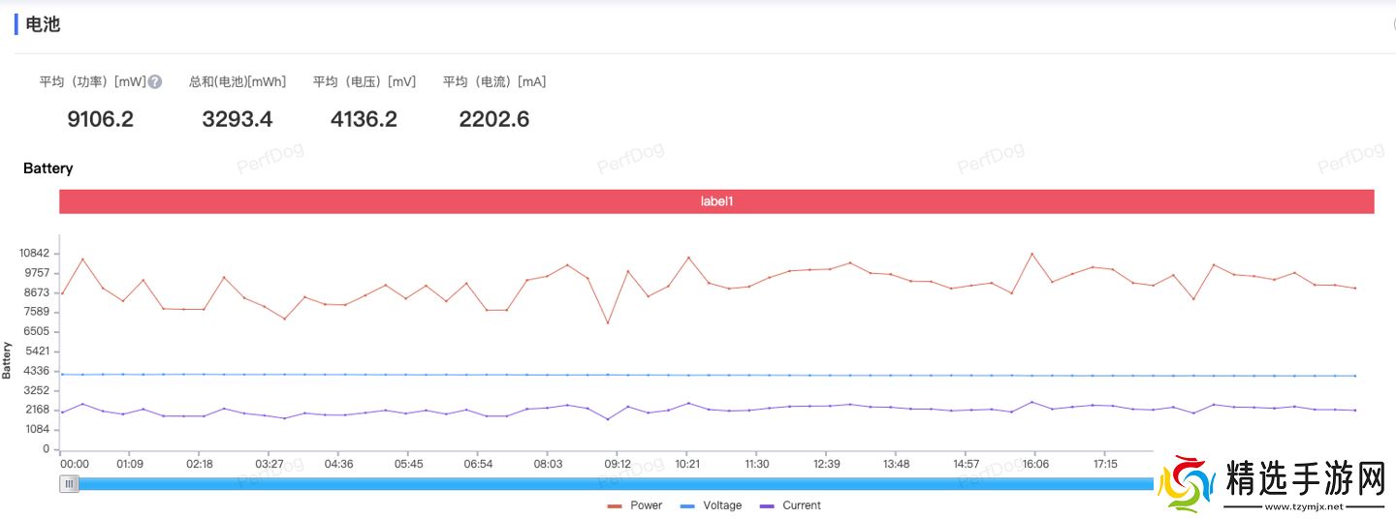Image resolution: width=1396 pixels, height=519 pixels.
Task: Select the red label1 bar
Action: tap(716, 201)
